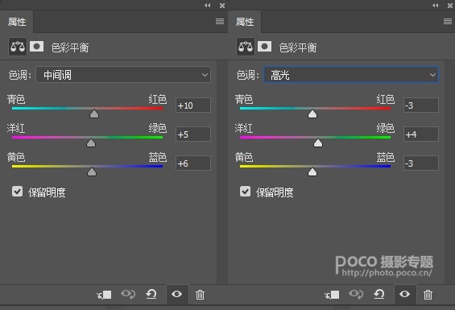This screenshot has height=310, width=455.
Task: Open the 色调 dropdown showing 中间调
Action: [x=123, y=75]
